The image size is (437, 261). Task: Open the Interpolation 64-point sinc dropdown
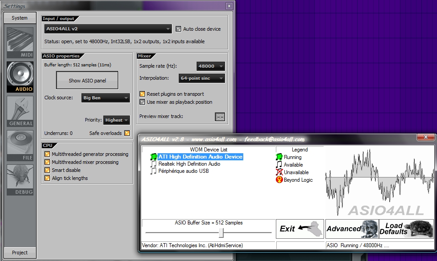click(x=202, y=78)
